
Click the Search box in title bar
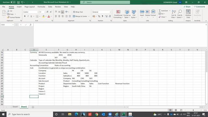coord(105,2)
